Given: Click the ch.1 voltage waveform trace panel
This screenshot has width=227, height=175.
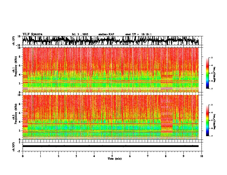Looking at the screenshot, I should [x=112, y=41].
